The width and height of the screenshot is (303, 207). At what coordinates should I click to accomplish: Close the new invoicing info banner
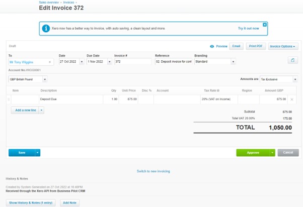(265, 24)
